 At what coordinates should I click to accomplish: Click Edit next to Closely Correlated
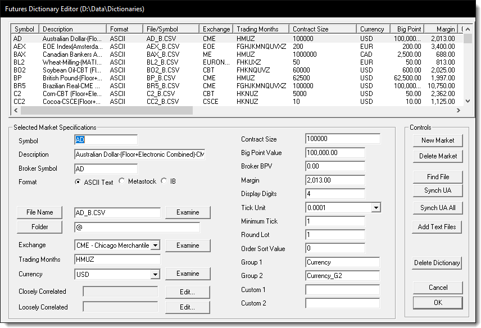[x=187, y=291]
